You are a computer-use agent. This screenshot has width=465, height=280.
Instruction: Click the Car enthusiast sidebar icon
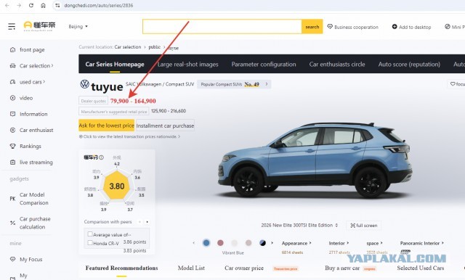click(13, 130)
